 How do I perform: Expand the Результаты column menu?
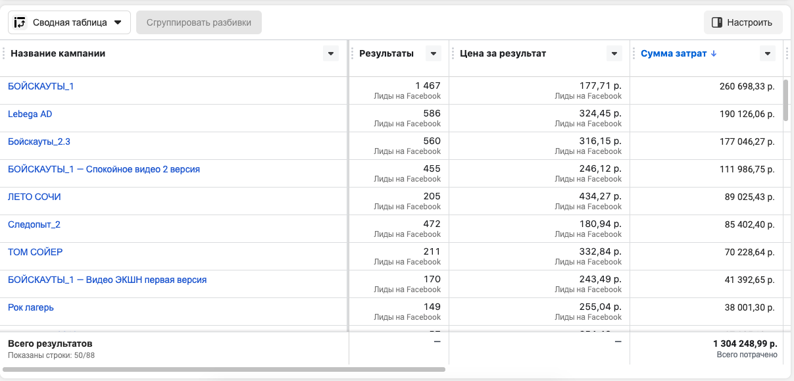(x=433, y=54)
